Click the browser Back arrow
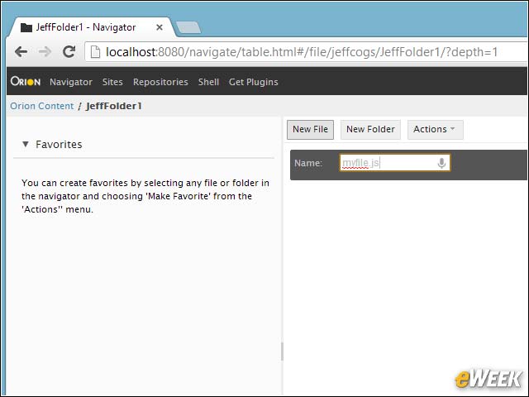This screenshot has height=397, width=529. 21,51
